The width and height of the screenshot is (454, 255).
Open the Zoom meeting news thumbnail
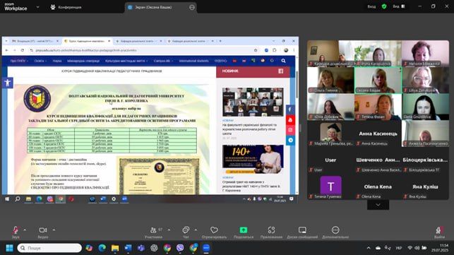(253, 102)
